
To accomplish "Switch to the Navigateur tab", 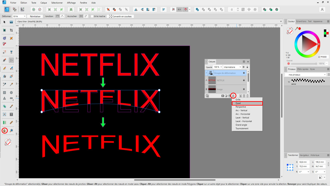I will (304, 155).
